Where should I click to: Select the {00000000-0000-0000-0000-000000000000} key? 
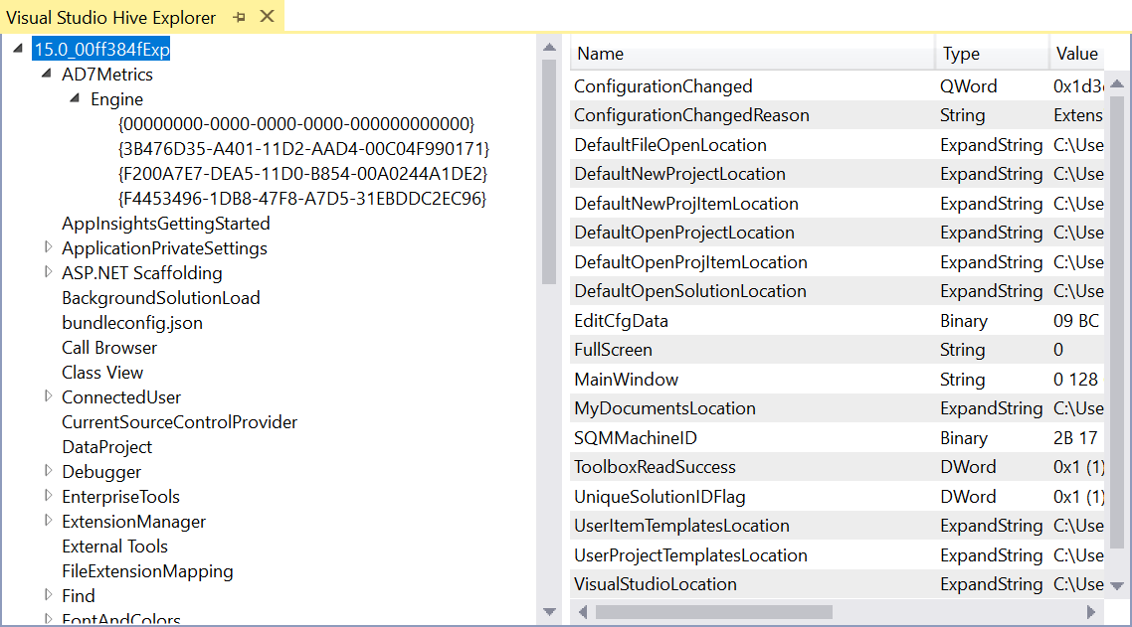point(296,124)
